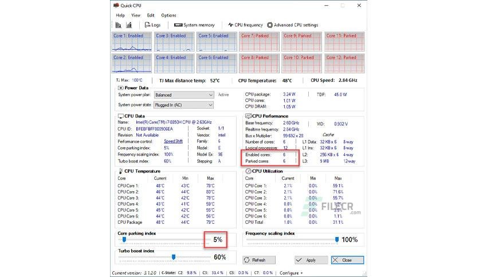Click the L3 cache 9 MB value
Image resolution: width=479 pixels, height=277 pixels.
click(324, 161)
